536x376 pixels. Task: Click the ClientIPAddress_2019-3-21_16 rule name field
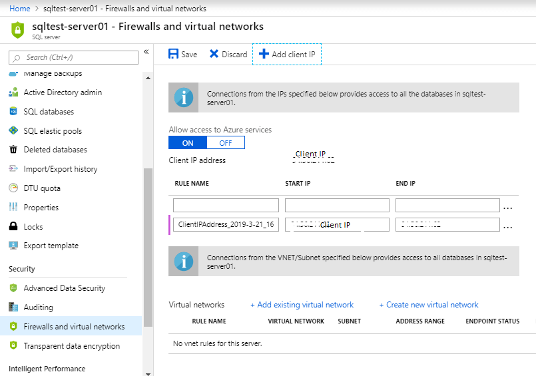[226, 224]
